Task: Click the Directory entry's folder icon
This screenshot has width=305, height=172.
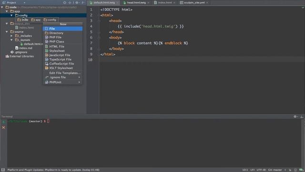Action: point(47,33)
